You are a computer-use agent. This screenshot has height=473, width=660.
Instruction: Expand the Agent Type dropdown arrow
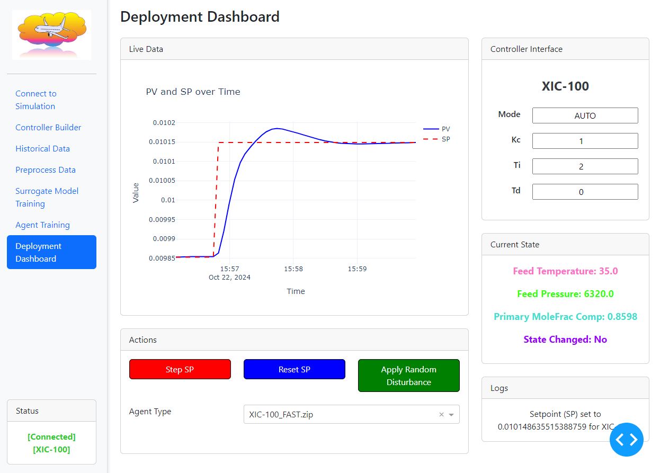452,415
